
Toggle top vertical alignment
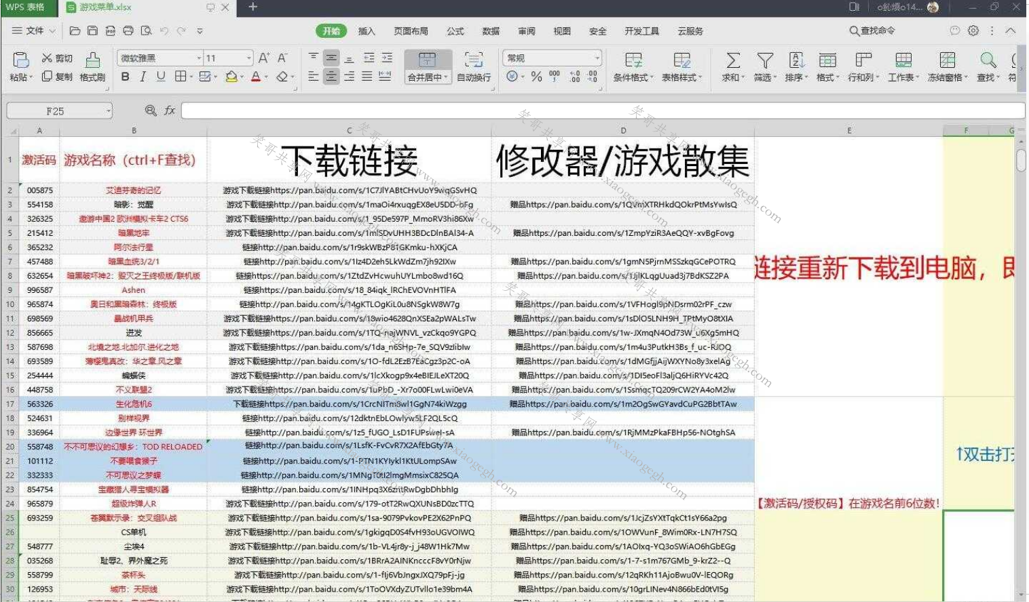tap(313, 58)
